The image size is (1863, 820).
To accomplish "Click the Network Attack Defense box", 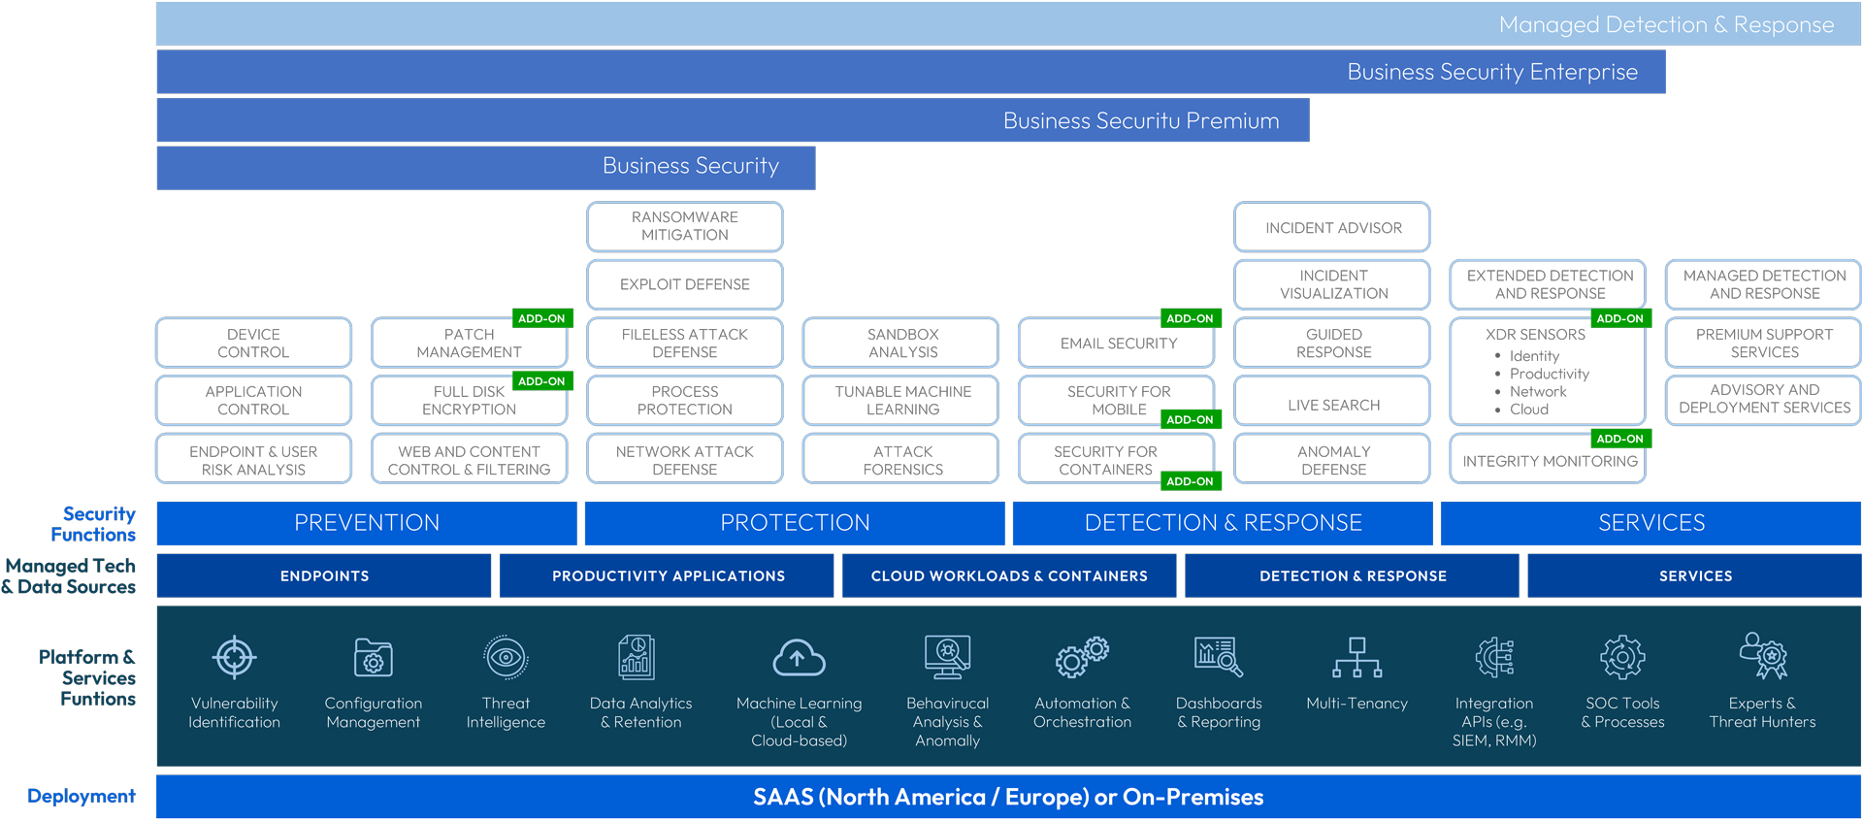I will tap(685, 459).
